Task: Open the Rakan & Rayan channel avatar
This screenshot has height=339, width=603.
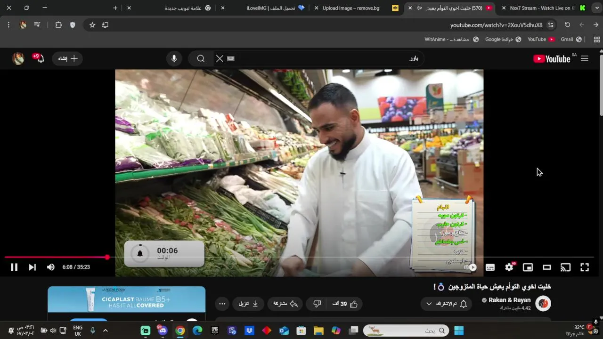Action: tap(543, 304)
